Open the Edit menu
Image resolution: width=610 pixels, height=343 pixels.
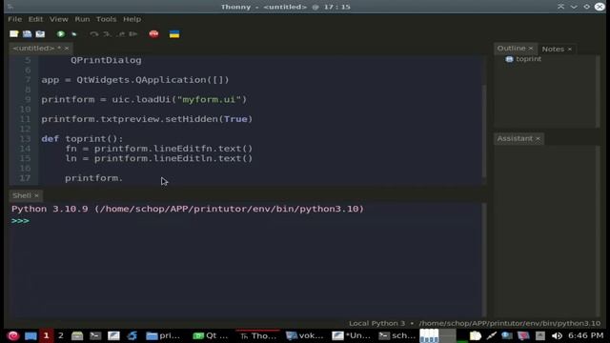(x=35, y=19)
